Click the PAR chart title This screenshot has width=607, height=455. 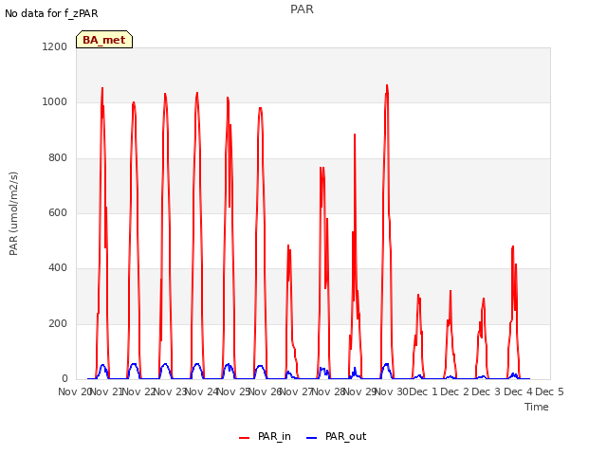click(302, 9)
